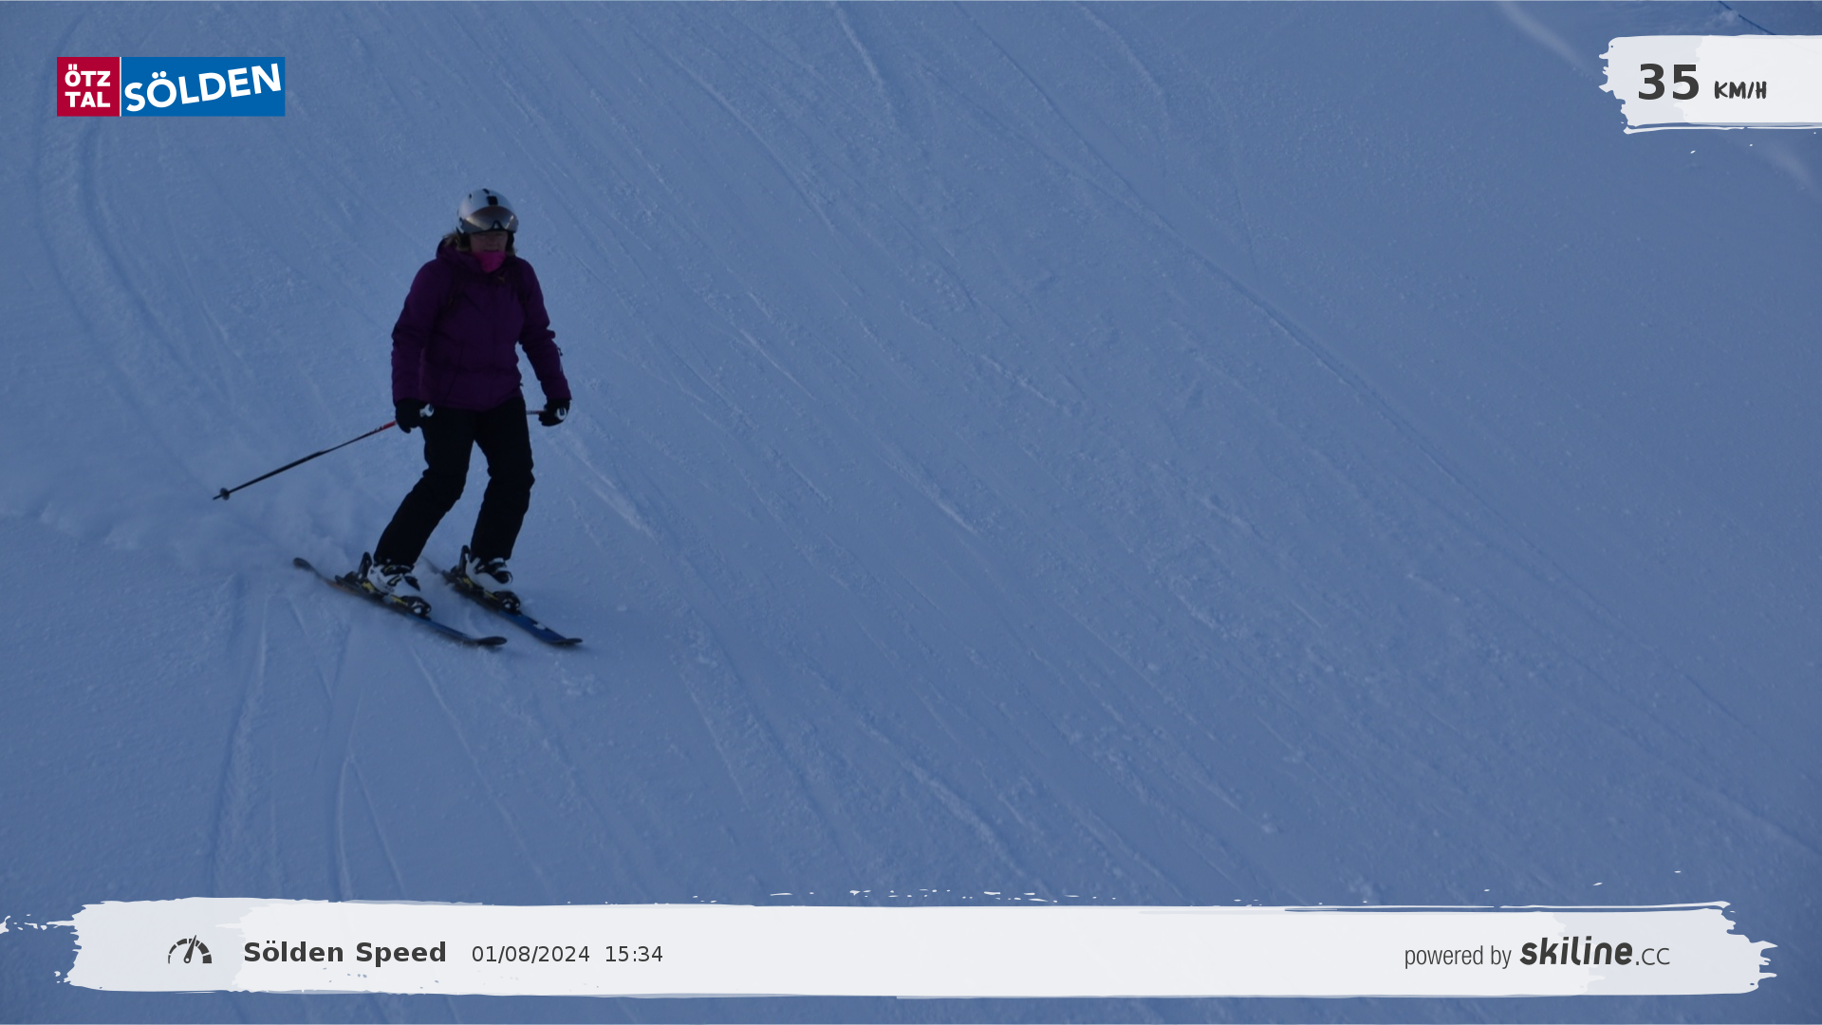Click the blue Sölden logo
Viewport: 1822px width, 1025px height.
click(203, 86)
